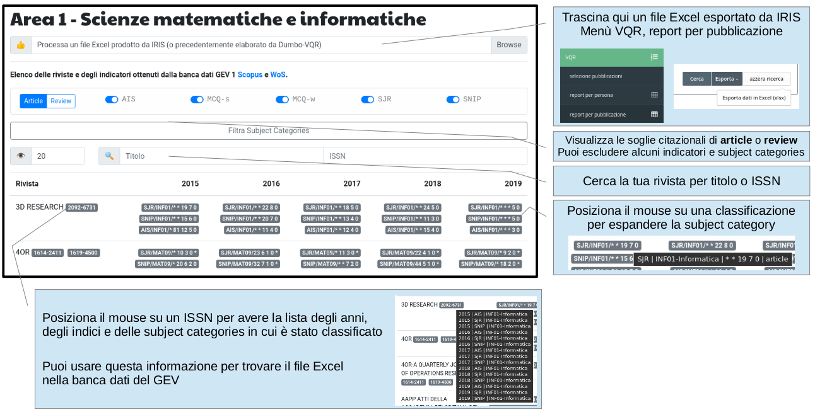Open the WoS database link

pos(278,74)
